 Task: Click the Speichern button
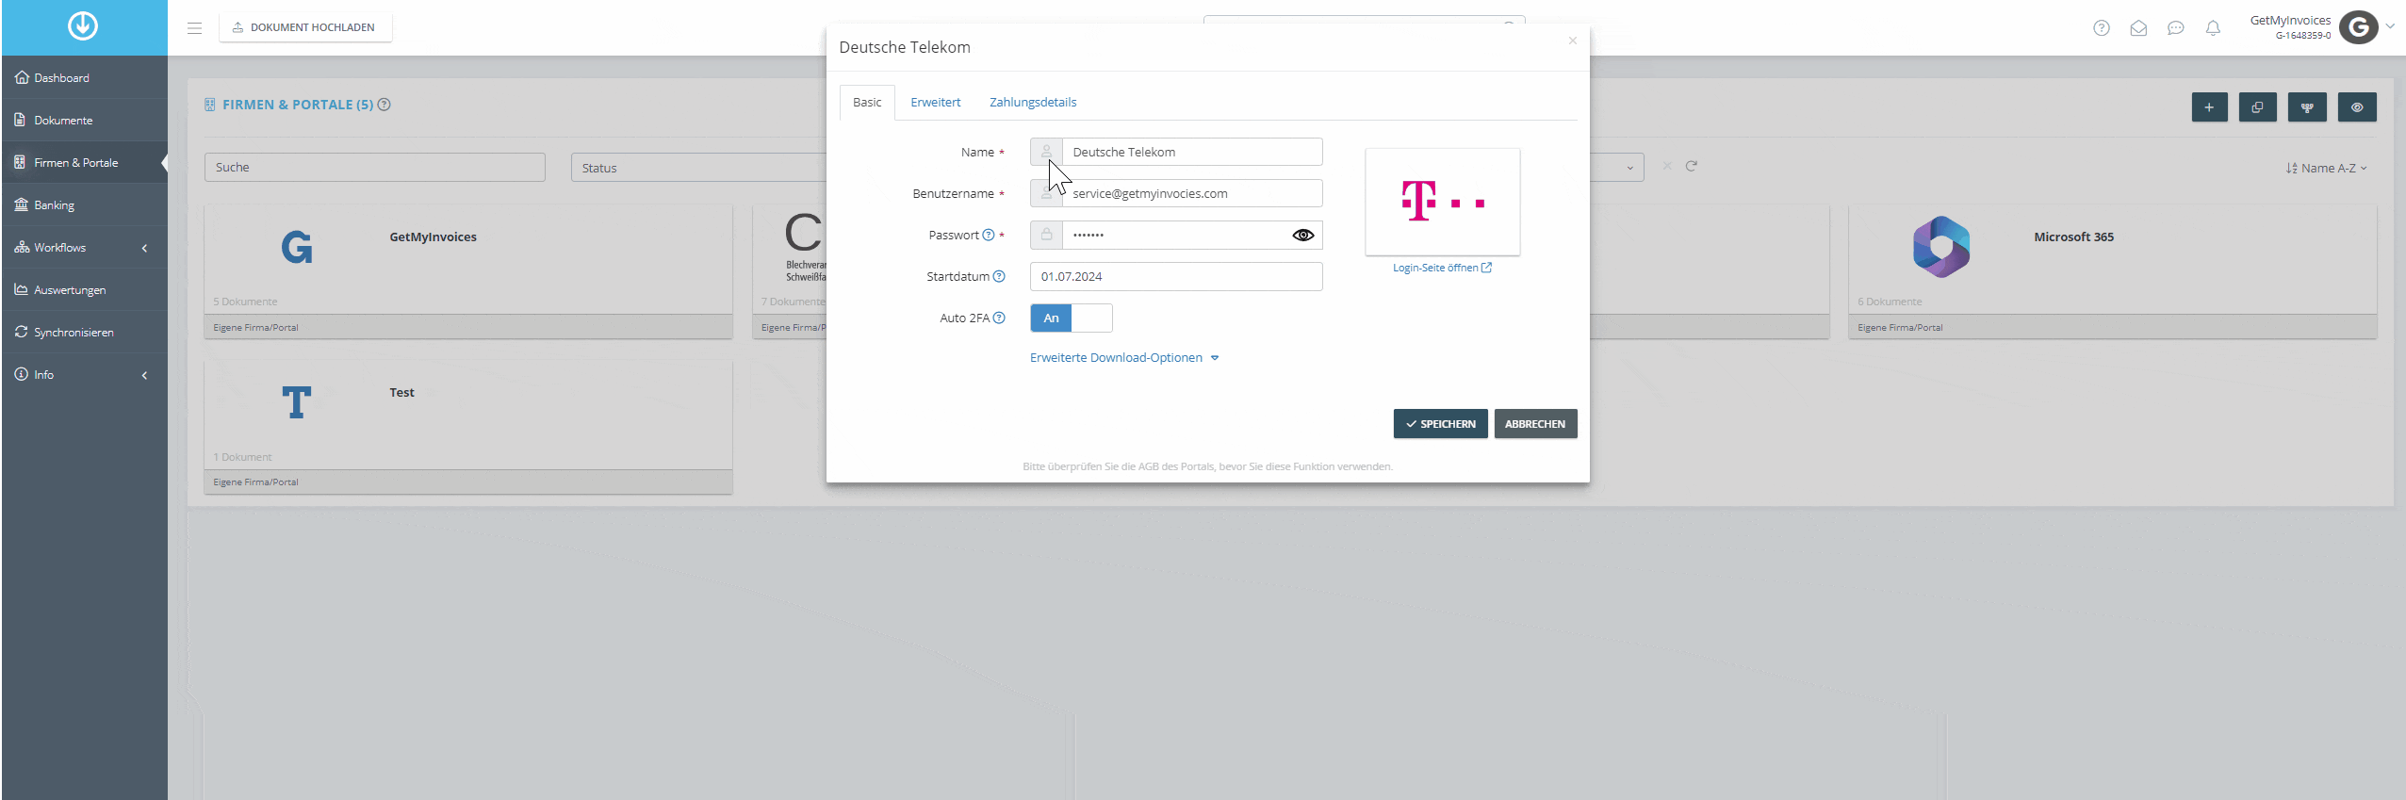tap(1440, 424)
